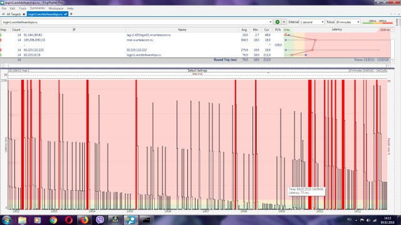
Task: Click the PL% column header
Action: tap(278, 30)
